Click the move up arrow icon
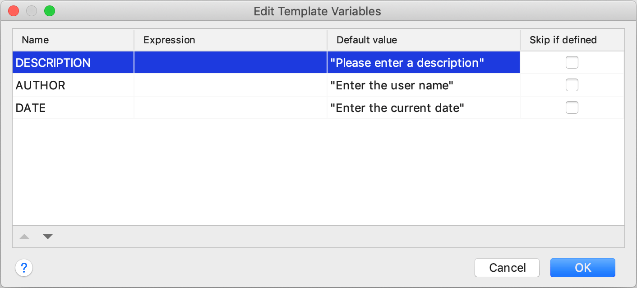Screen dimensions: 637x288 coord(24,236)
